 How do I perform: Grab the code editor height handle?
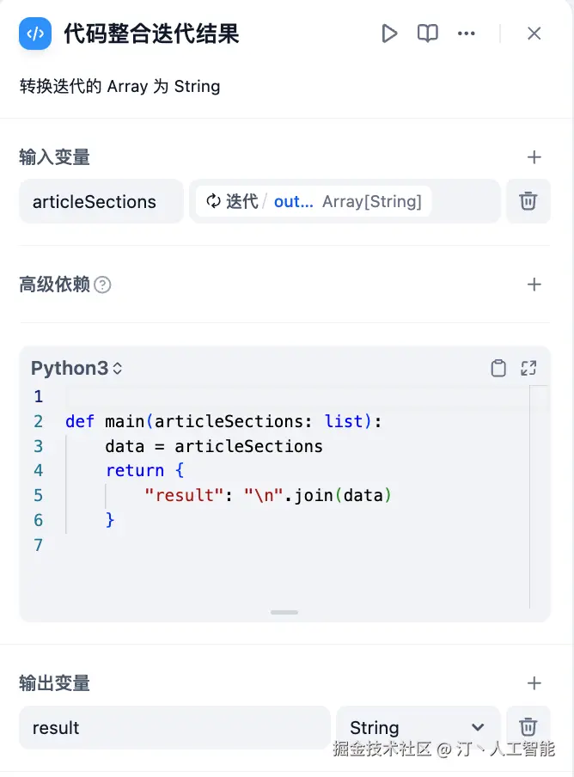284,613
